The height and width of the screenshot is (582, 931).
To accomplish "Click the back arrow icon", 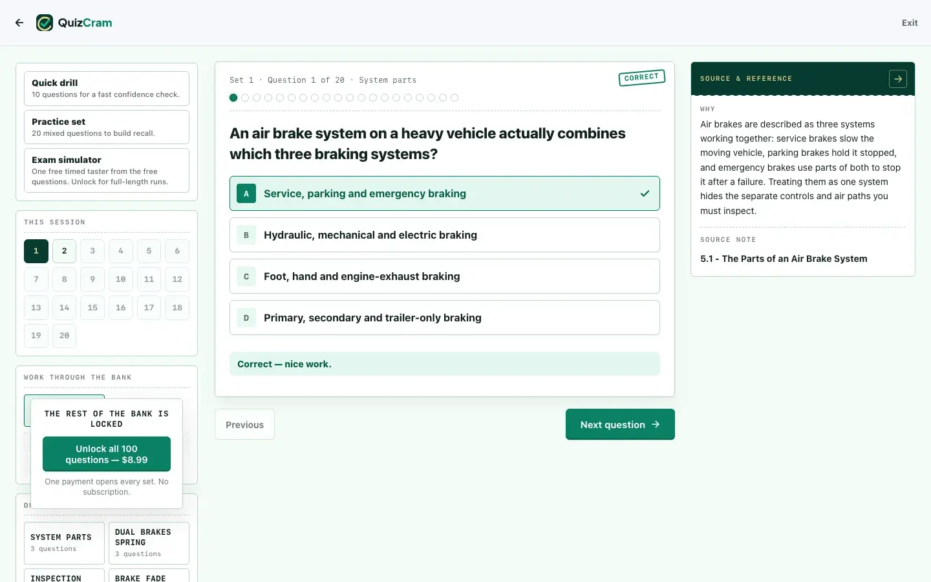I will tap(19, 23).
